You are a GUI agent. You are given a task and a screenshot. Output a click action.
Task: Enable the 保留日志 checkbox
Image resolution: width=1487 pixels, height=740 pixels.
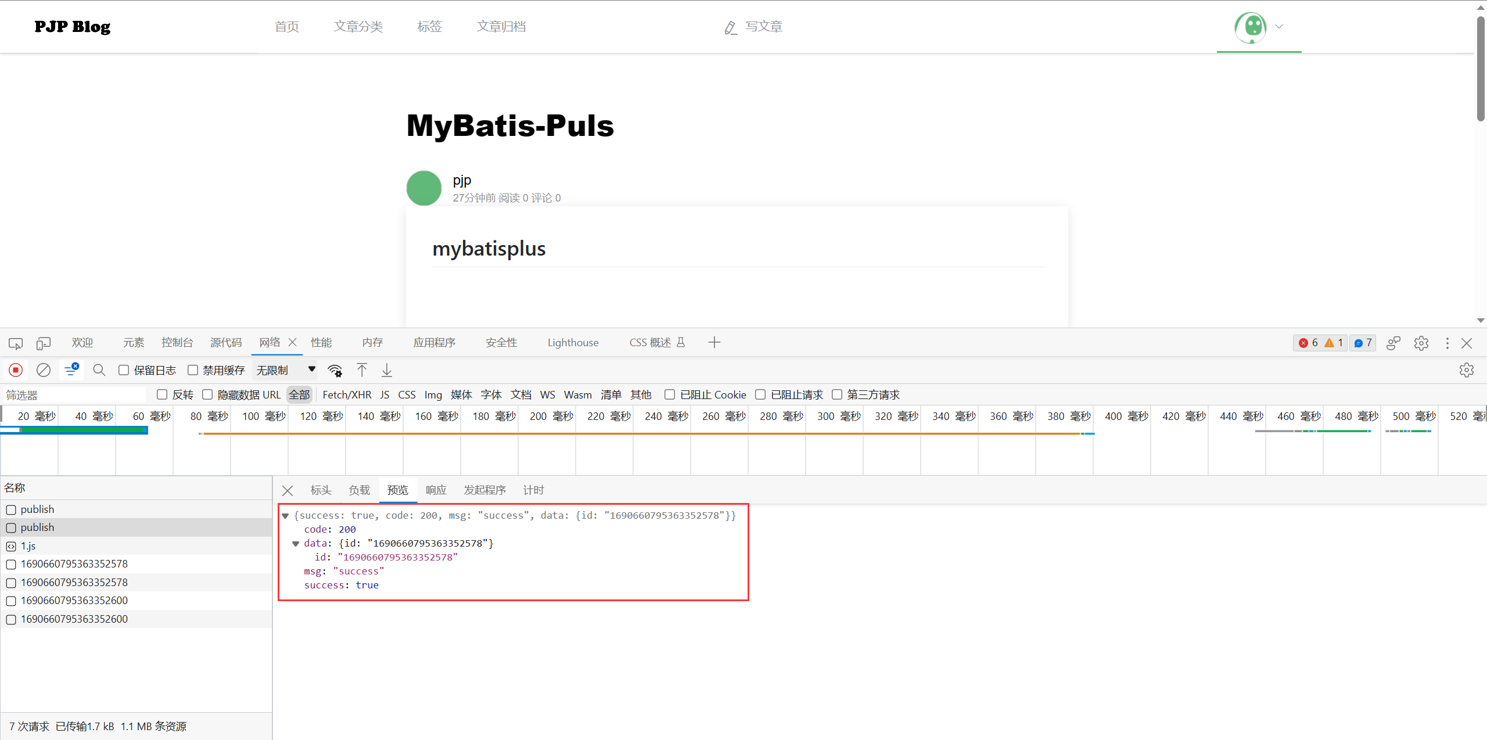pyautogui.click(x=124, y=370)
